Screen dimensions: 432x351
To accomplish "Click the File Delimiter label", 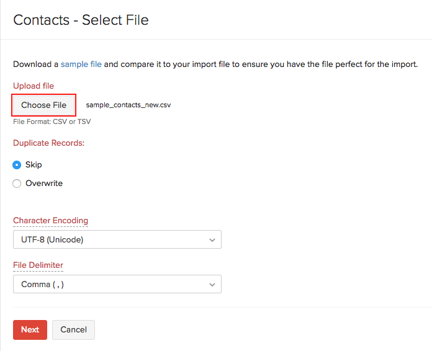I will (x=38, y=265).
